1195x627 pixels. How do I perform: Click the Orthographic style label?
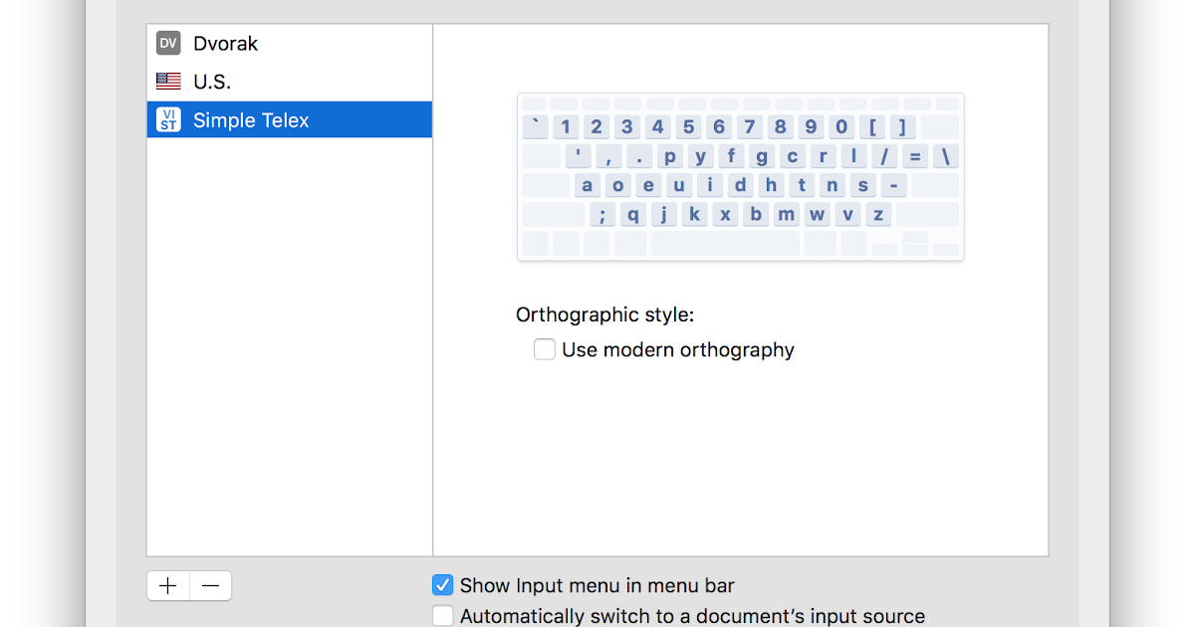[605, 314]
